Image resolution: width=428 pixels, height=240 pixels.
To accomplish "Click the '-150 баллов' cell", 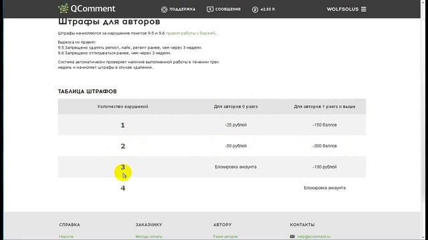I will click(x=324, y=125).
